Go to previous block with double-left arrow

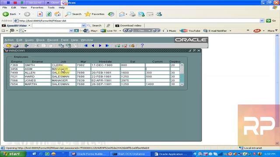pyautogui.click(x=86, y=46)
